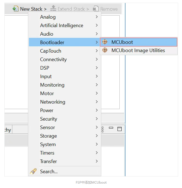Click the Extend Stack icon
The height and width of the screenshot is (188, 182).
(53, 8)
